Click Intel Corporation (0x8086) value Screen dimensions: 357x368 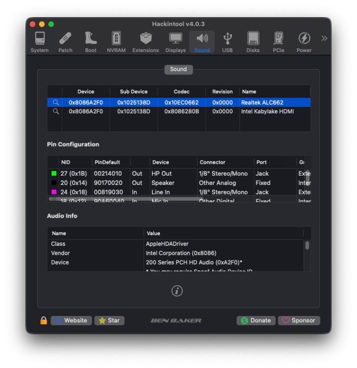[x=181, y=253]
